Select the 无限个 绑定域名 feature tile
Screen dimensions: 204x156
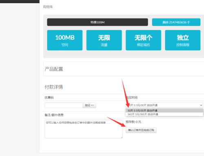click(143, 40)
